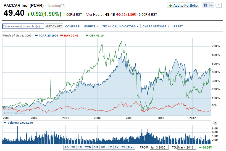The width and height of the screenshot is (226, 151).
Task: Select the 1D time range
Action: click(67, 147)
